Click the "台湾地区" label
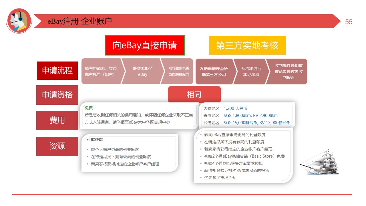Image resolution: width=366 pixels, height=206 pixels. 211,123
